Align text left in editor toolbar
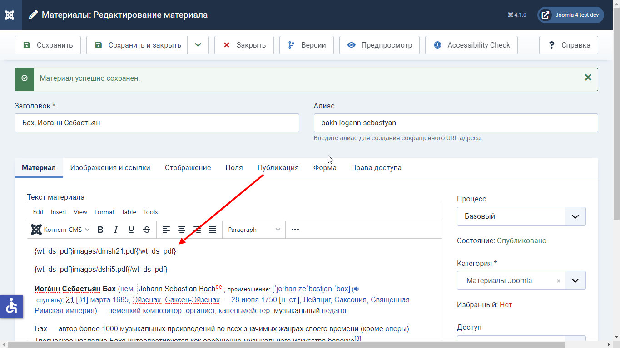Viewport: 620px width, 348px height. tap(166, 230)
